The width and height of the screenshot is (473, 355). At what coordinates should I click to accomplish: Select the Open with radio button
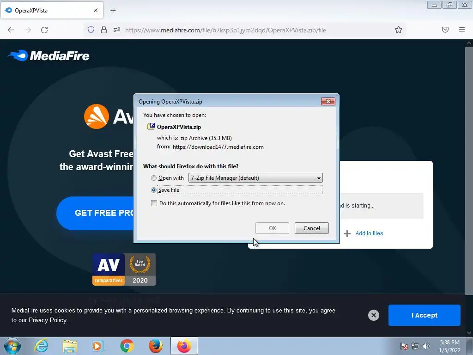(154, 178)
